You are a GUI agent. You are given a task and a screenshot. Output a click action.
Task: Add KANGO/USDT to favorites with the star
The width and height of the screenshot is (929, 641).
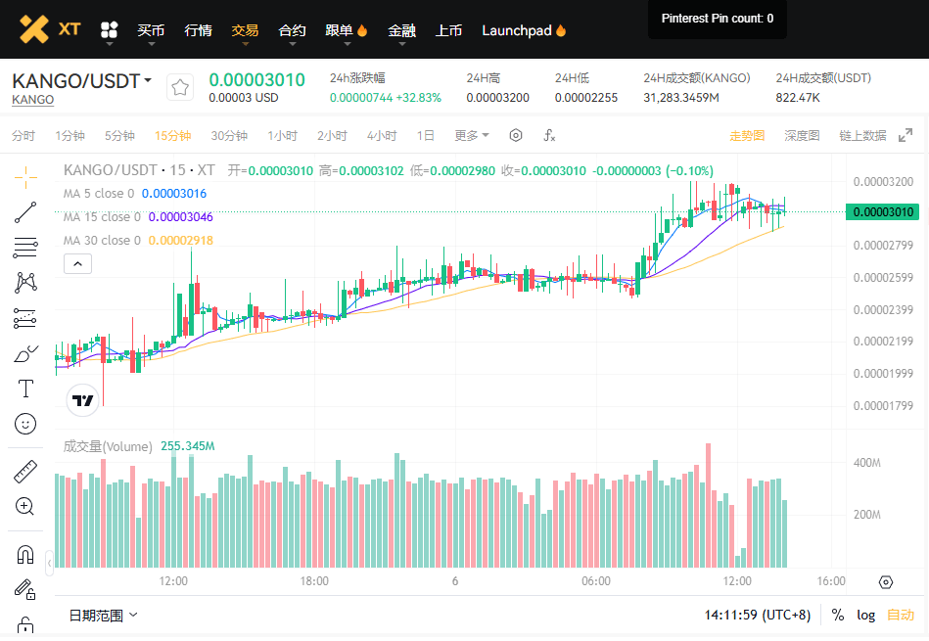(x=180, y=87)
